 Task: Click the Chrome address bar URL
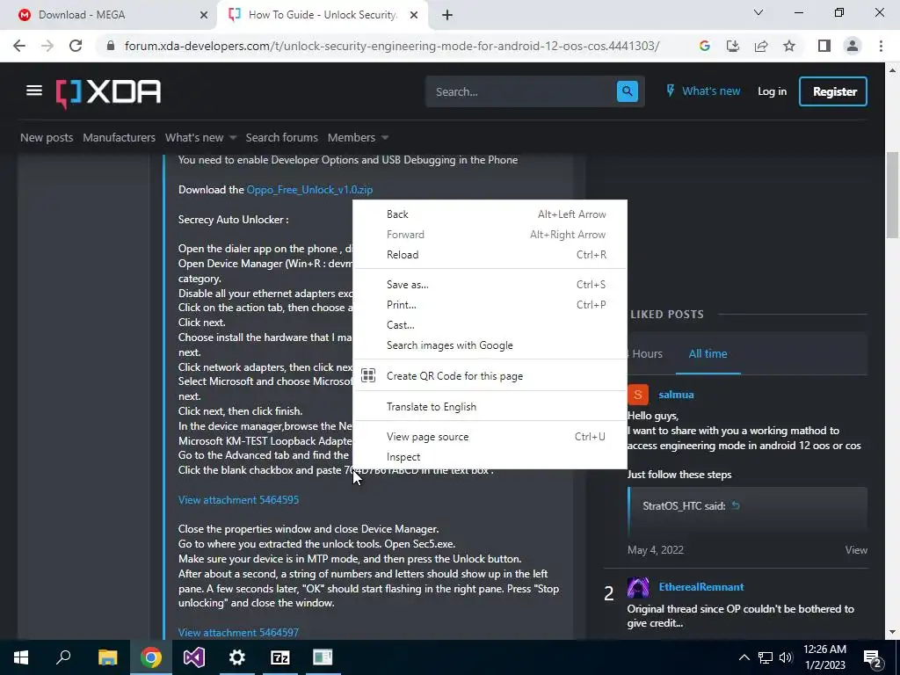392,46
